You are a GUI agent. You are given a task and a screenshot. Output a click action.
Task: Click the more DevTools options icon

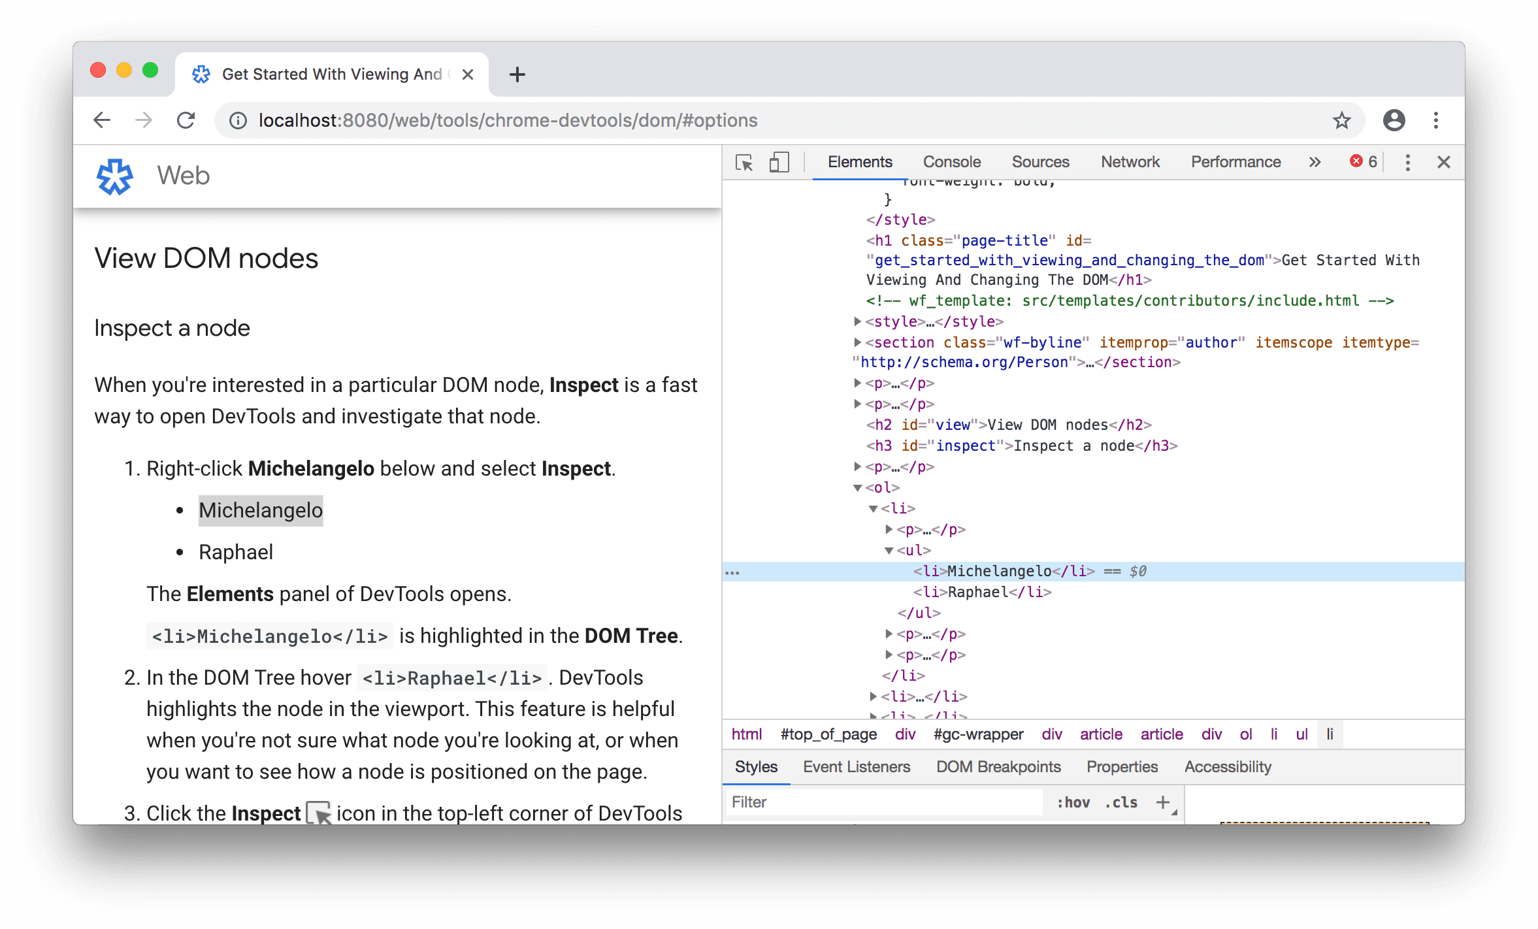click(1407, 160)
